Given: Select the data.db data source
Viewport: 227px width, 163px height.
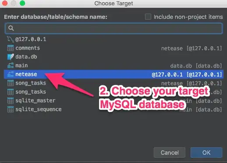Looking at the screenshot, I should pyautogui.click(x=113, y=57).
